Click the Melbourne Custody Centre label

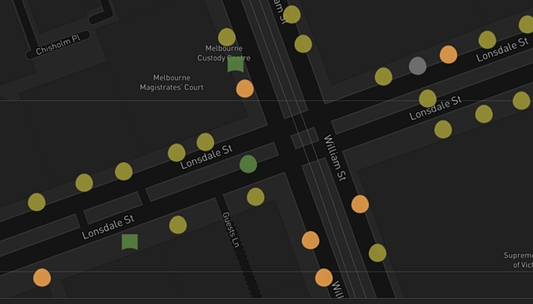pyautogui.click(x=224, y=53)
